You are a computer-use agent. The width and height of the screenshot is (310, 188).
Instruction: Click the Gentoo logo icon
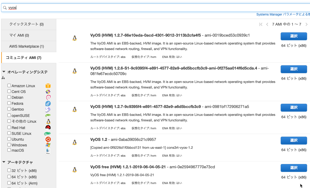pyautogui.click(x=48, y=109)
